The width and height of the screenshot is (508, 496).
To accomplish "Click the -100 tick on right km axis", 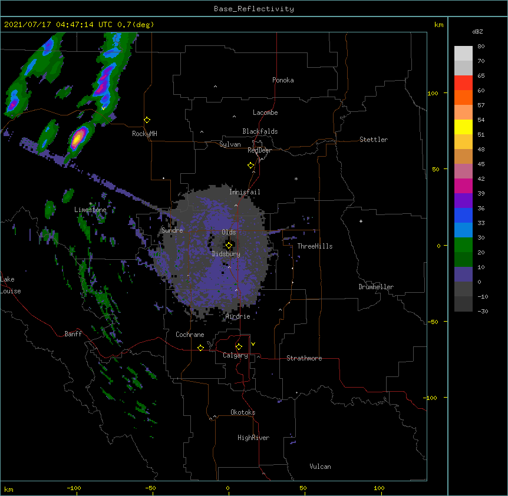I will (431, 398).
